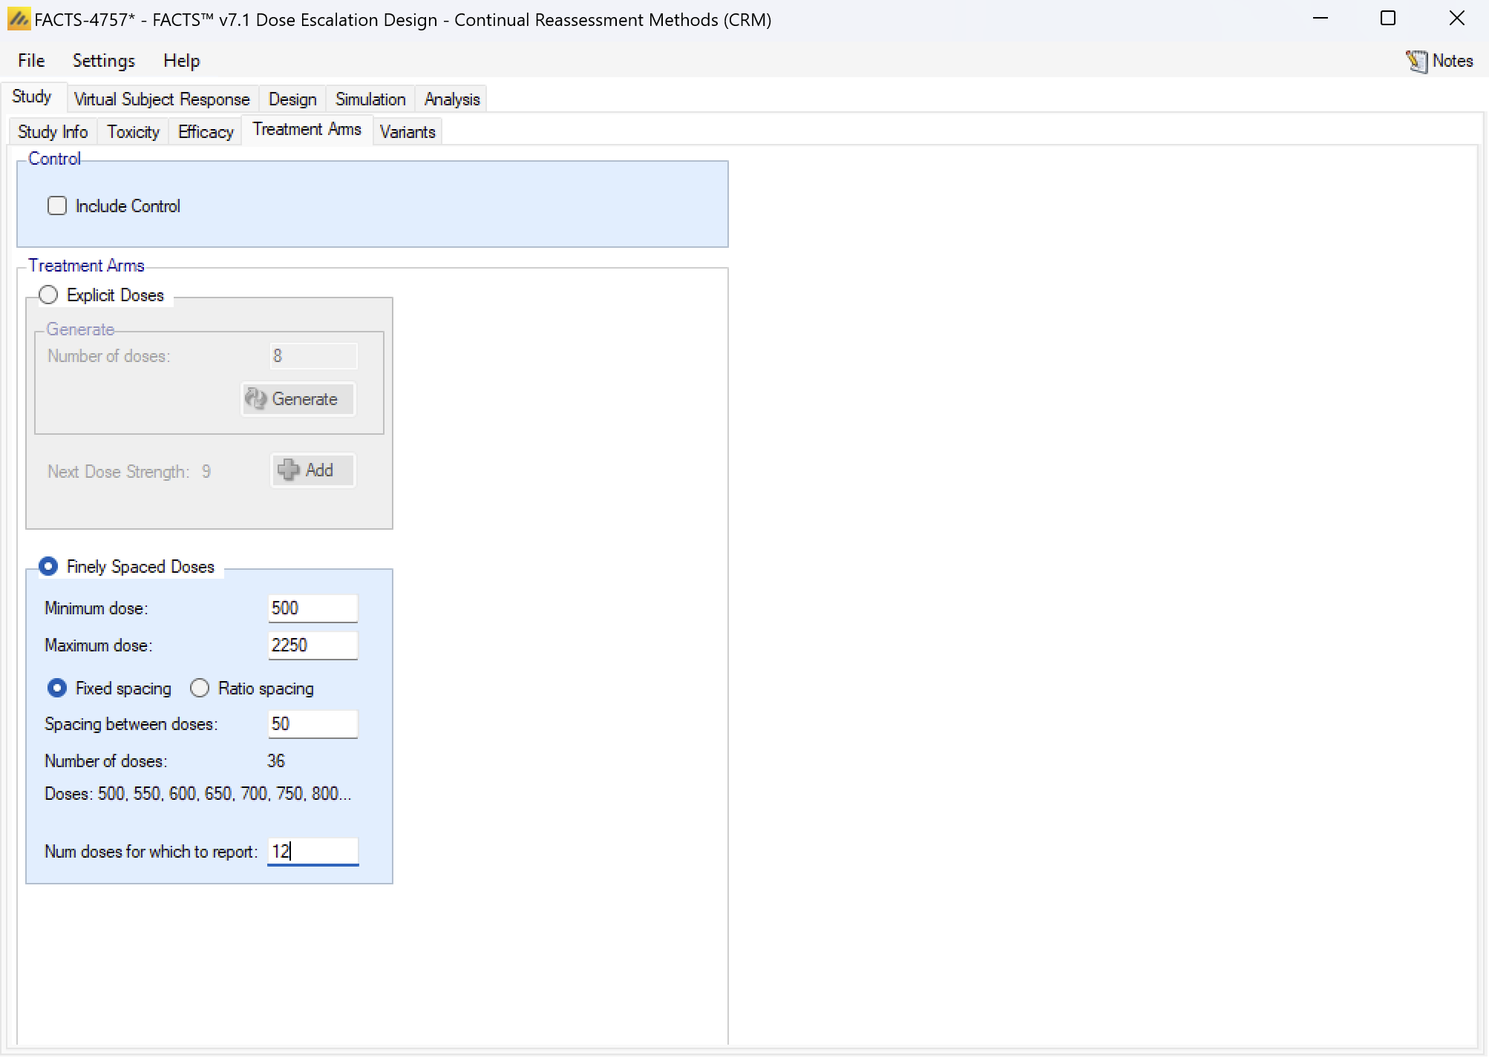
Task: Switch to the Simulation tab
Action: pyautogui.click(x=370, y=99)
